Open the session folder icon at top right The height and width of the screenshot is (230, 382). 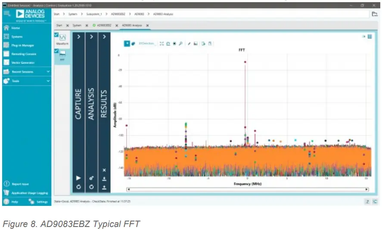[x=375, y=14]
